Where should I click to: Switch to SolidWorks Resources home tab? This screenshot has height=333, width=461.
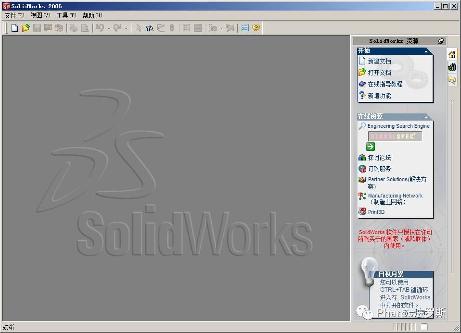pos(452,55)
